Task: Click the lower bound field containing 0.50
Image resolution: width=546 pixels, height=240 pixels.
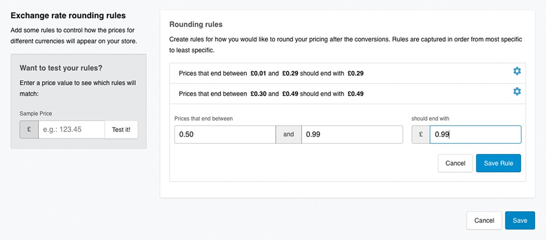Action: 225,135
